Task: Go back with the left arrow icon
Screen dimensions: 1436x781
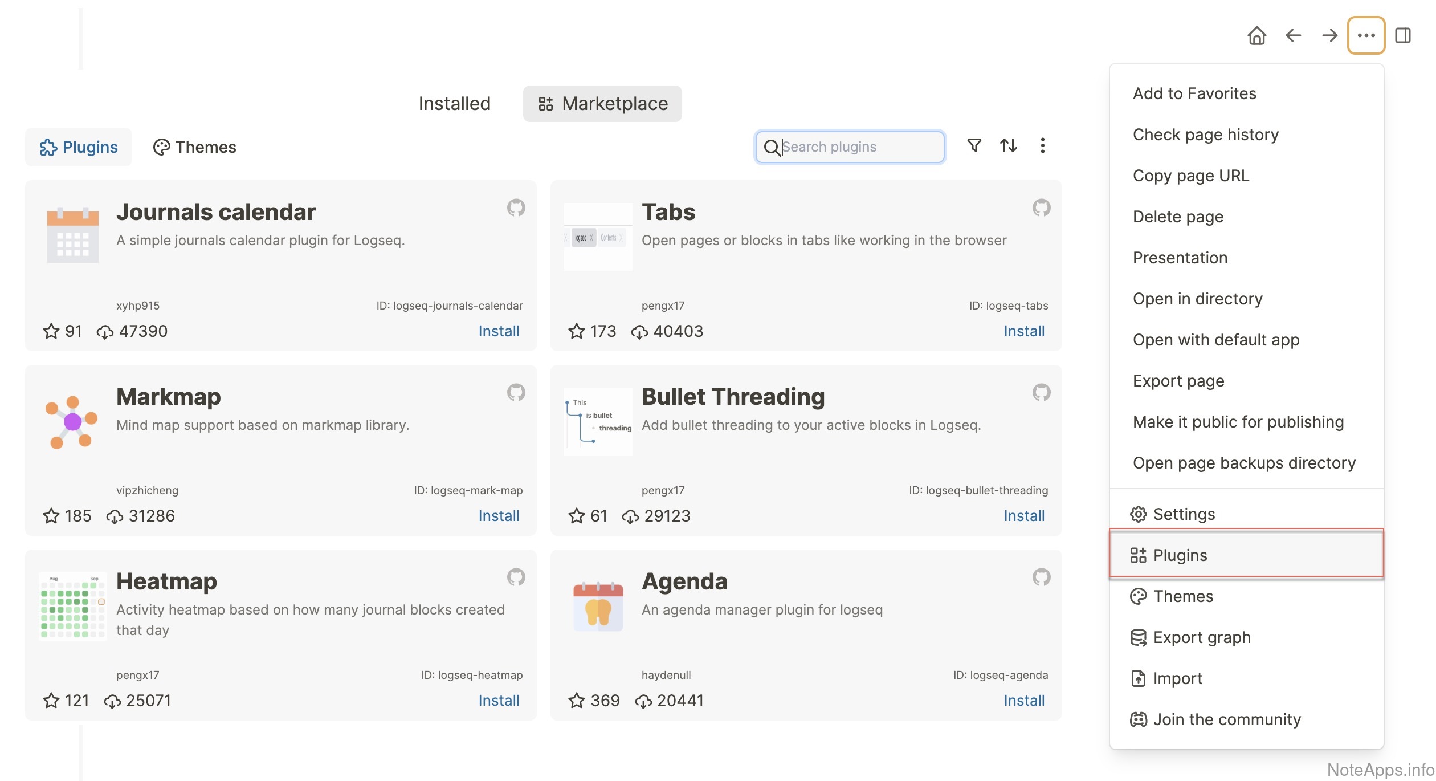Action: [x=1293, y=35]
